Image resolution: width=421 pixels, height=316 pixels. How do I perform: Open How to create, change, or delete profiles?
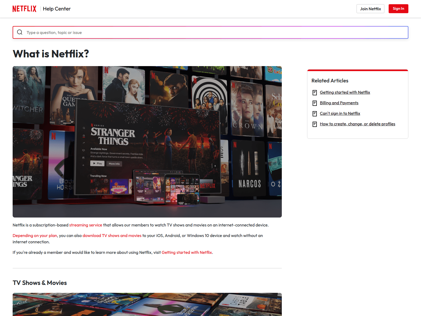tap(357, 124)
